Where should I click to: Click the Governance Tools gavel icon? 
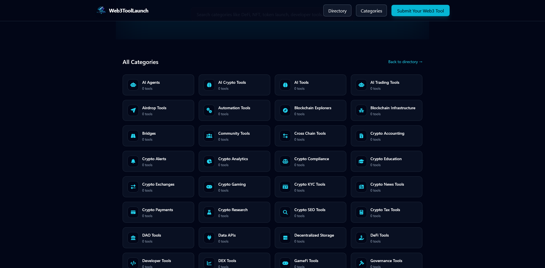pyautogui.click(x=361, y=263)
